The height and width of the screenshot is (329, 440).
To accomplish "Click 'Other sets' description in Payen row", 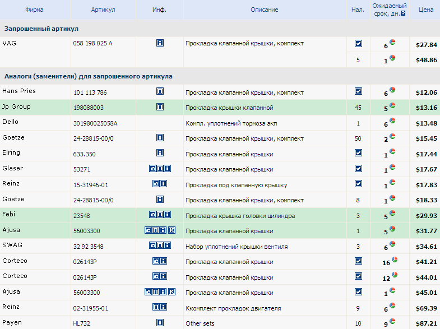I will 200,323.
